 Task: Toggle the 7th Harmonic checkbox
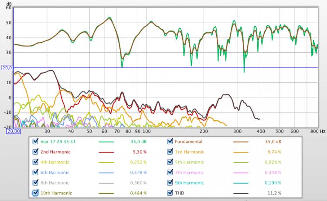coord(170,172)
